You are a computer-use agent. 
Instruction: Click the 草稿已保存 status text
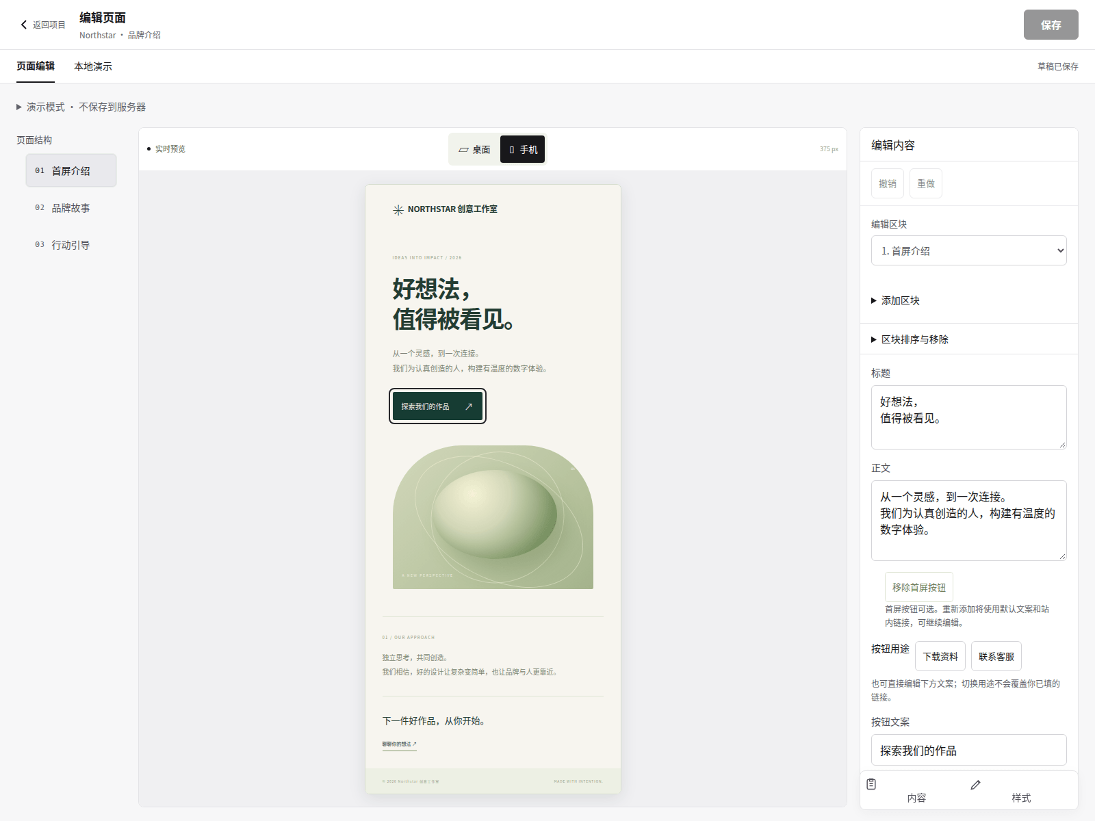1057,66
